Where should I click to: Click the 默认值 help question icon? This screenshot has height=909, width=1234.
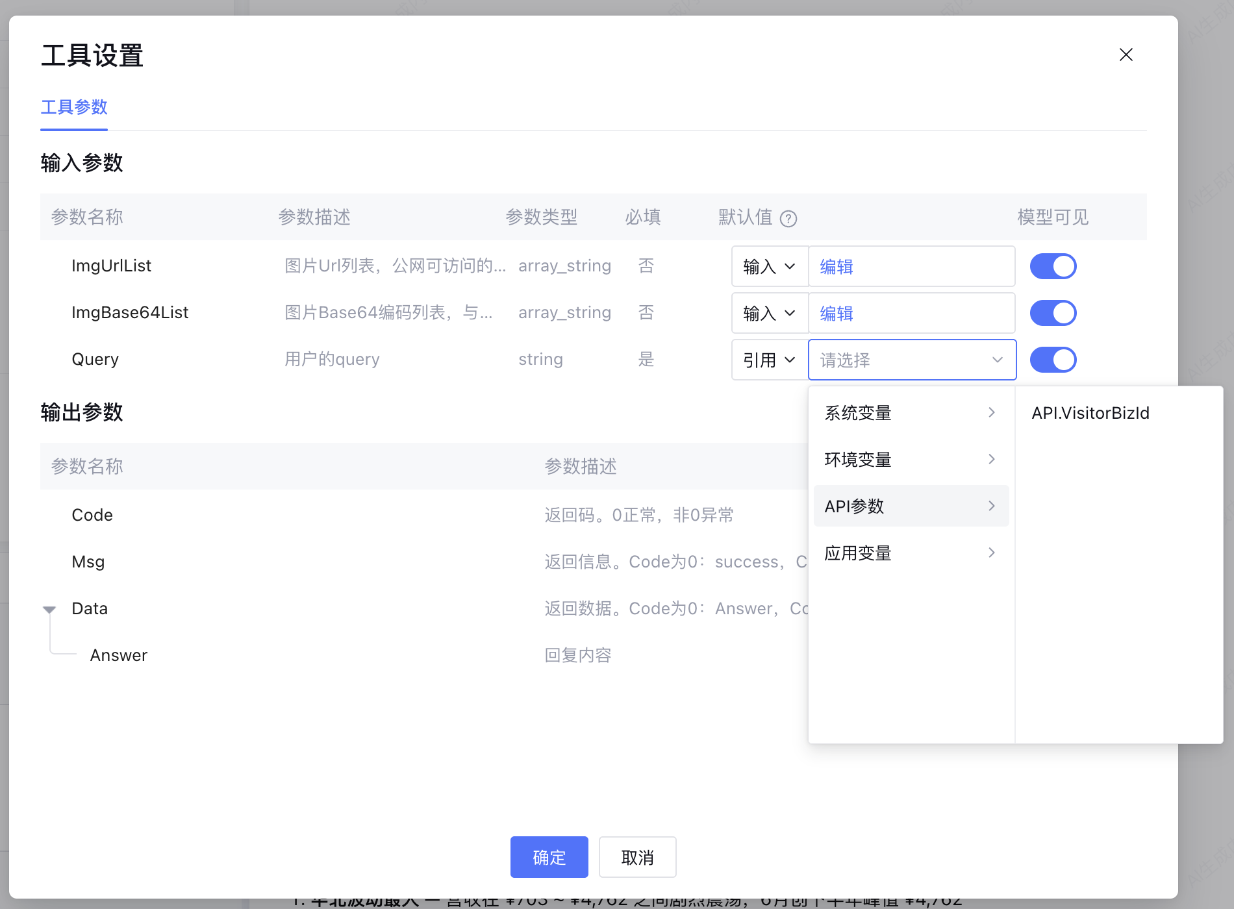pos(788,219)
